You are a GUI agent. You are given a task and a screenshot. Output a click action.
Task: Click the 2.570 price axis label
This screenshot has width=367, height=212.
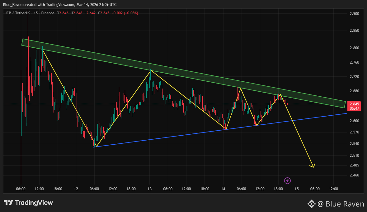point(354,132)
